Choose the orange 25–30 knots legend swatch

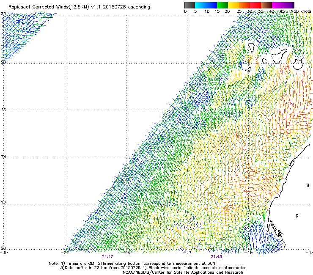244,5
